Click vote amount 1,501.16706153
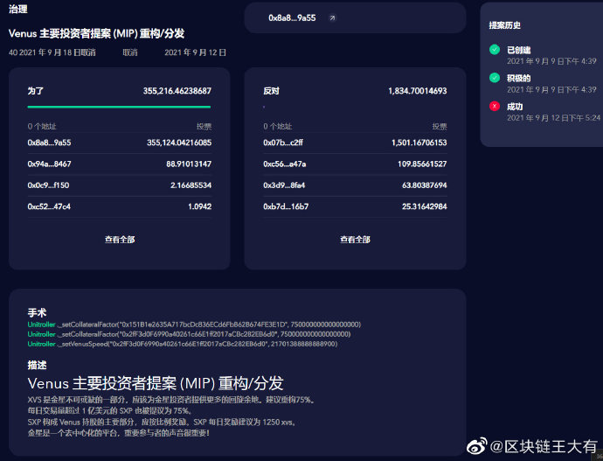This screenshot has width=603, height=461. pyautogui.click(x=419, y=143)
